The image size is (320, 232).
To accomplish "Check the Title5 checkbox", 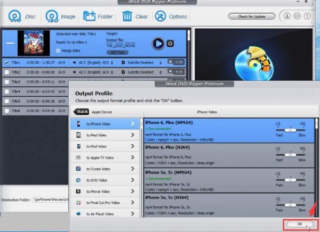I will tap(7, 101).
